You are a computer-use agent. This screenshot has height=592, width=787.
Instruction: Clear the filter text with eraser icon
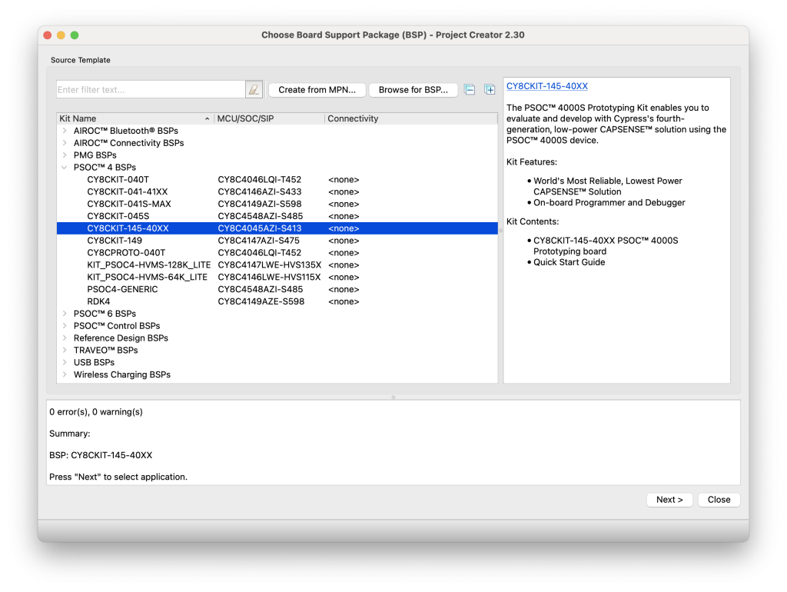[x=254, y=90]
